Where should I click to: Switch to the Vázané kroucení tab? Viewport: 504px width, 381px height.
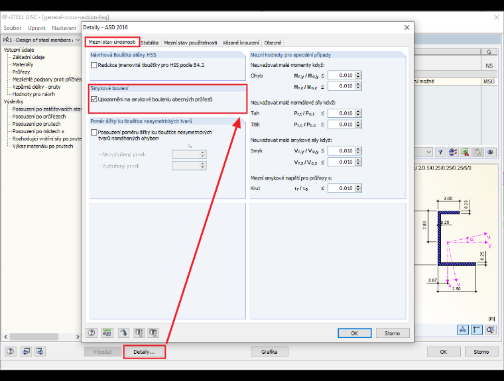click(x=241, y=42)
